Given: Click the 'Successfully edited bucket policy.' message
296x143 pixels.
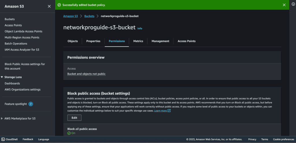Looking at the screenshot, I should (84, 5).
